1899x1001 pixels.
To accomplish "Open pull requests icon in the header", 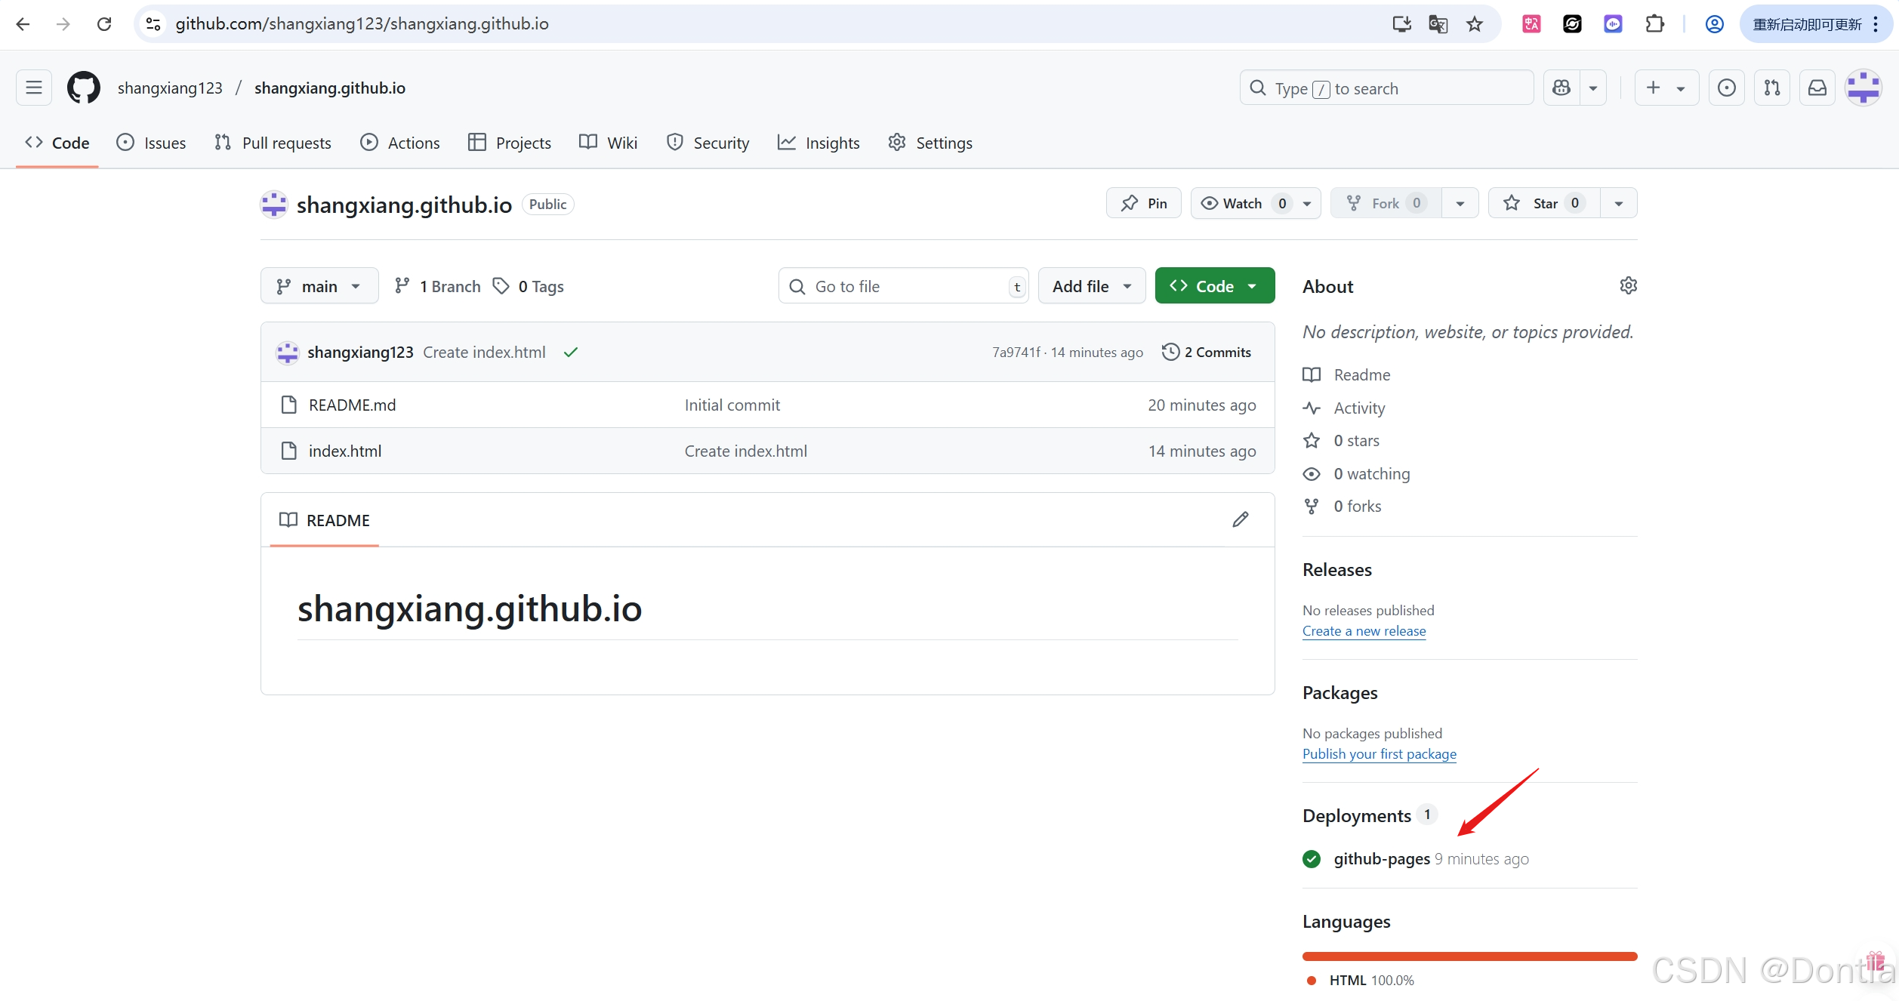I will 1771,88.
